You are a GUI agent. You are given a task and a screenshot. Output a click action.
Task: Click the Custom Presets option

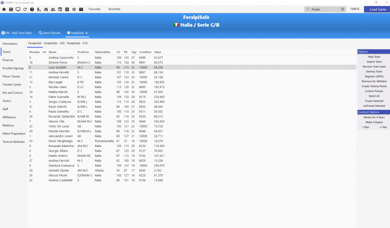point(374,91)
